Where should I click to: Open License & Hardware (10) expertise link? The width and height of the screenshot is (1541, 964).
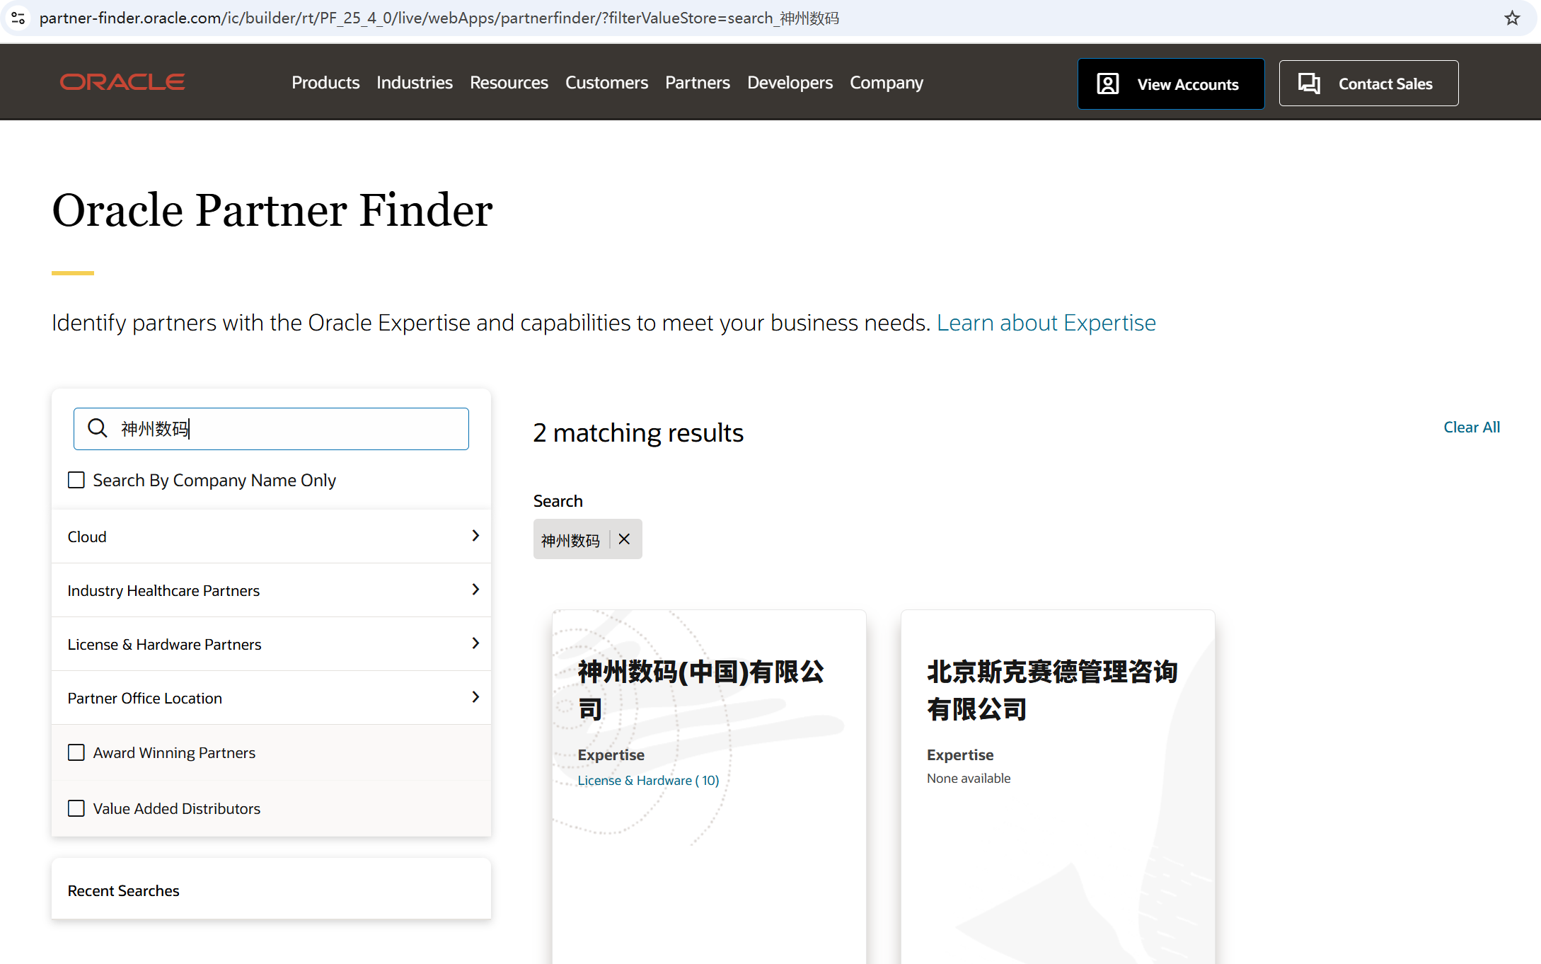[x=647, y=780]
